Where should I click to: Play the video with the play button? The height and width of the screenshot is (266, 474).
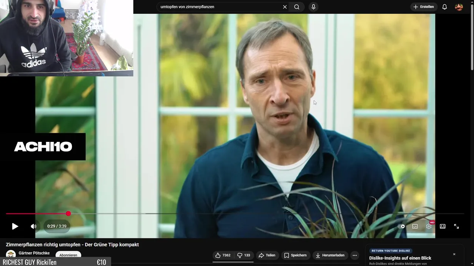tap(15, 226)
